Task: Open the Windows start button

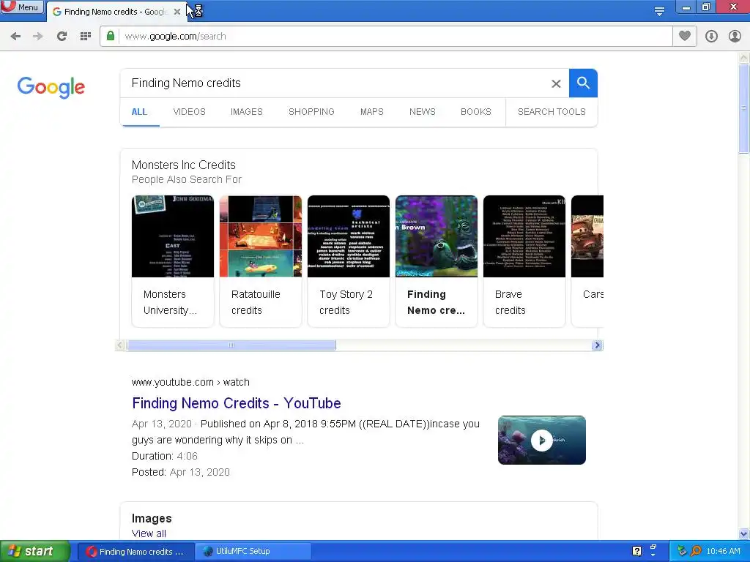Action: pyautogui.click(x=35, y=552)
